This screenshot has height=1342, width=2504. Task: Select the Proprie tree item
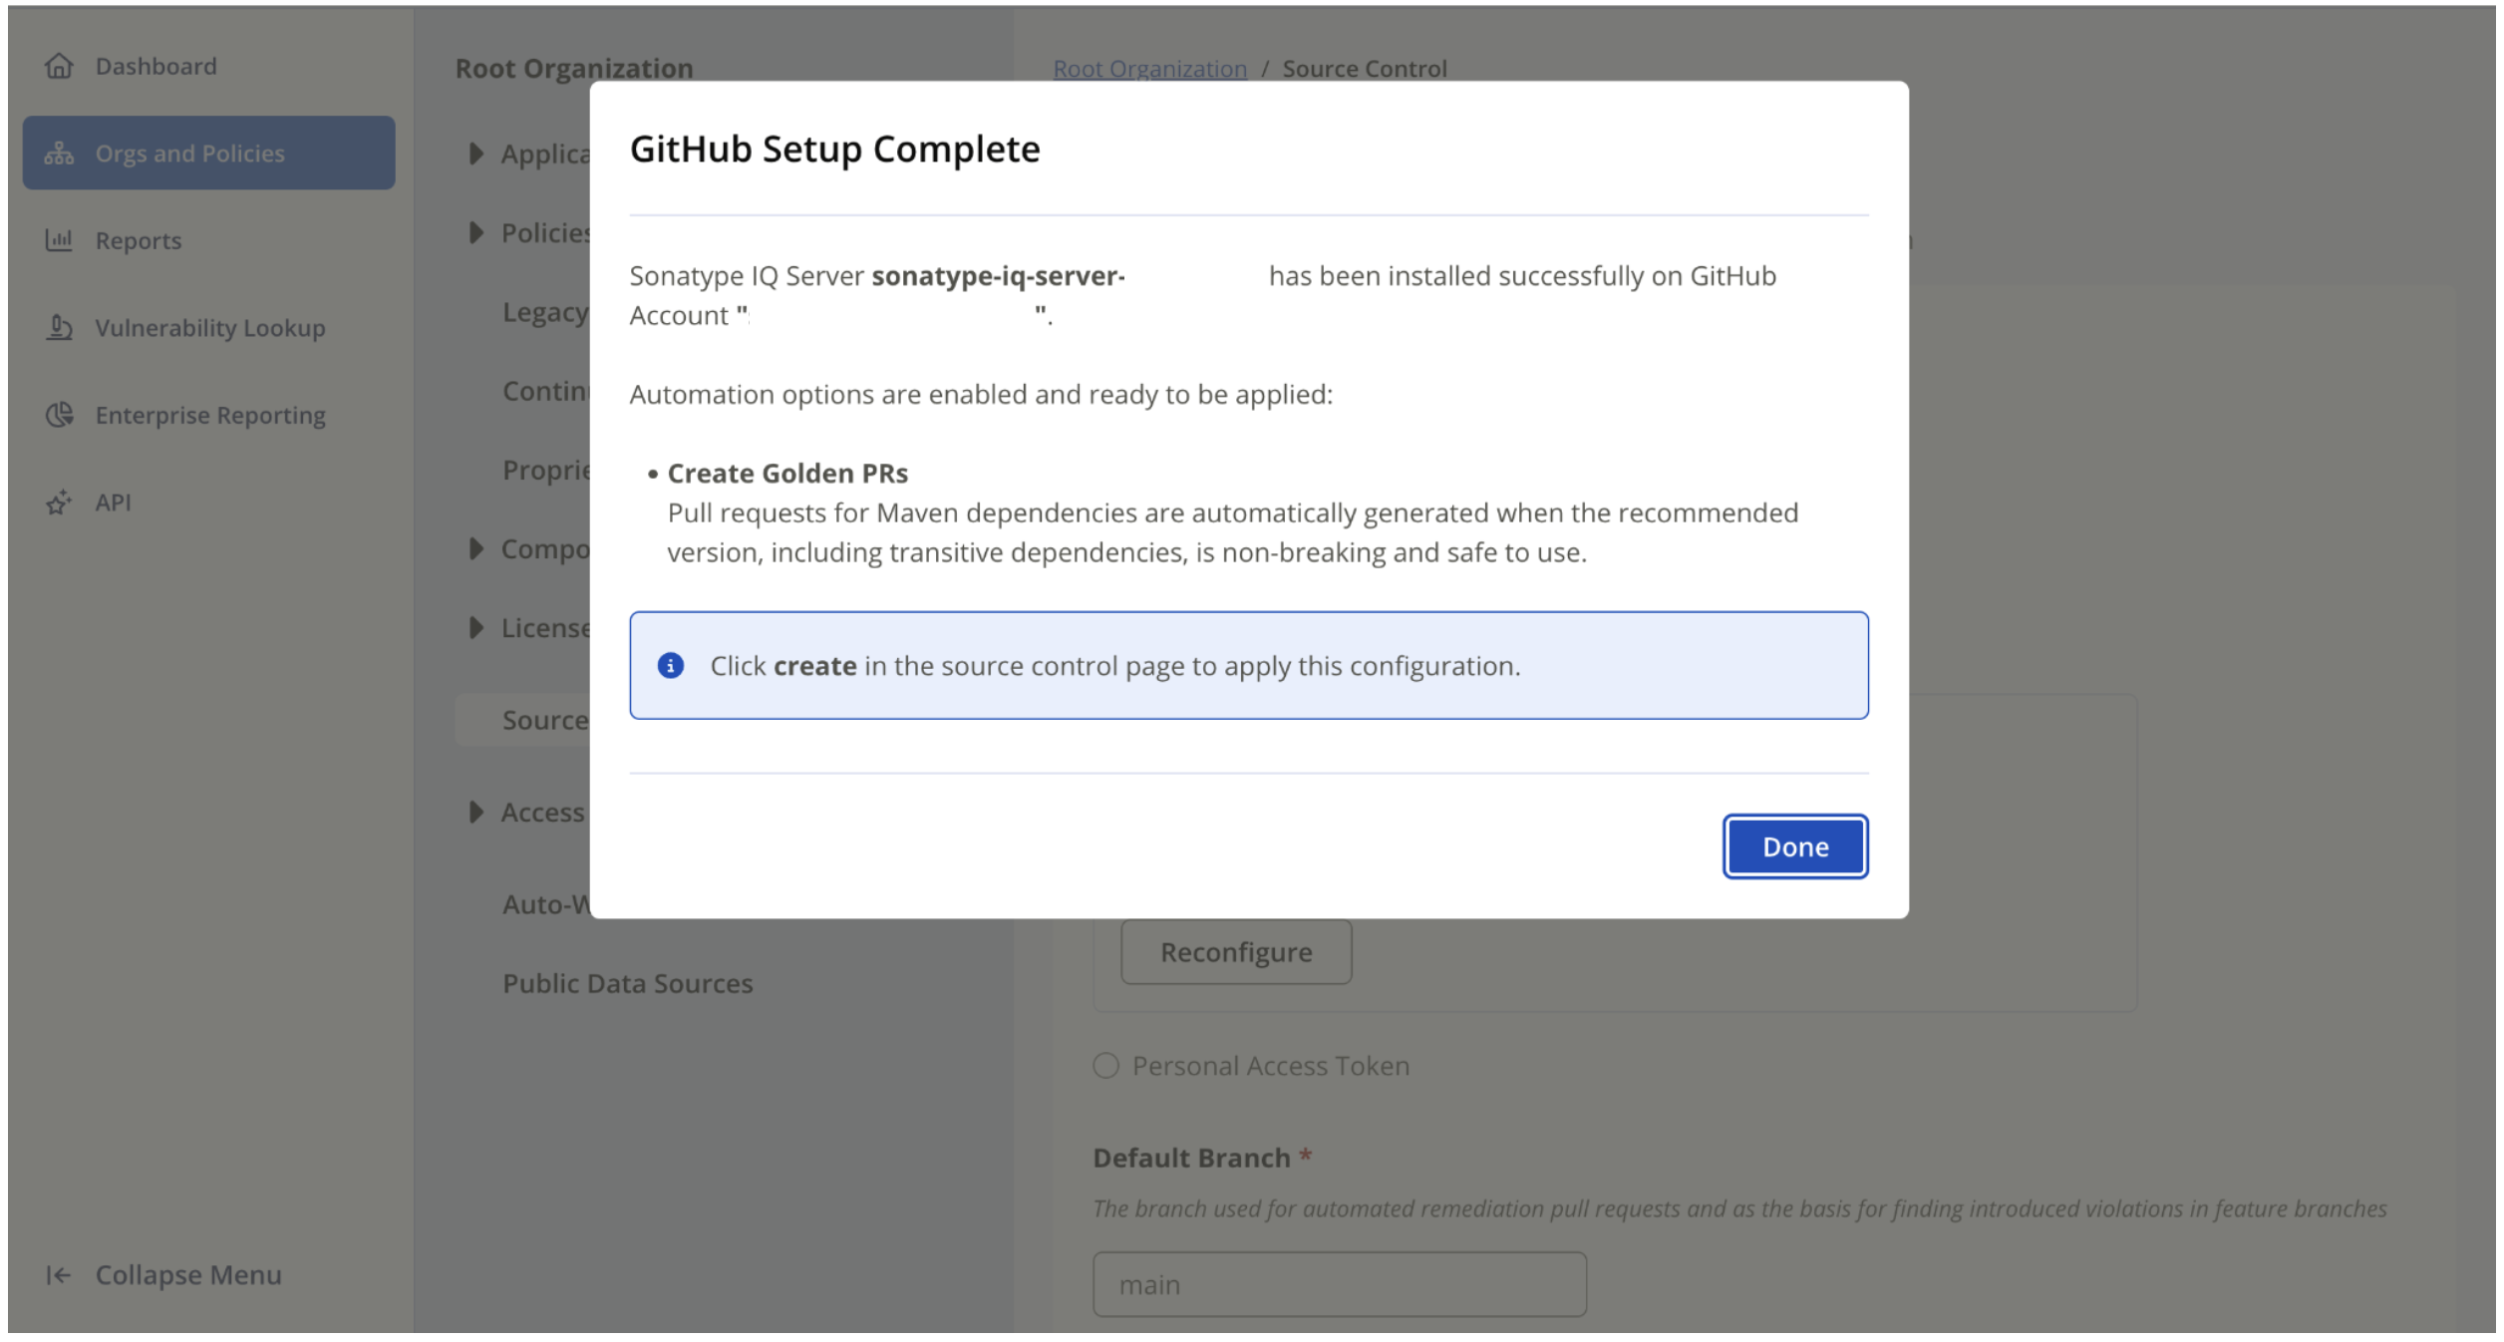click(546, 470)
